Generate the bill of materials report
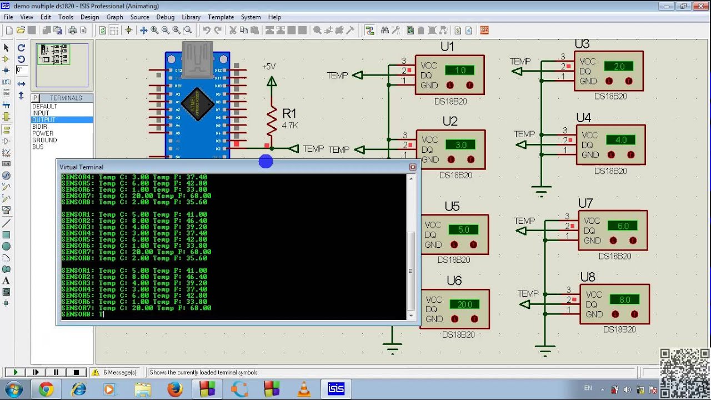Image resolution: width=711 pixels, height=400 pixels. [458, 31]
